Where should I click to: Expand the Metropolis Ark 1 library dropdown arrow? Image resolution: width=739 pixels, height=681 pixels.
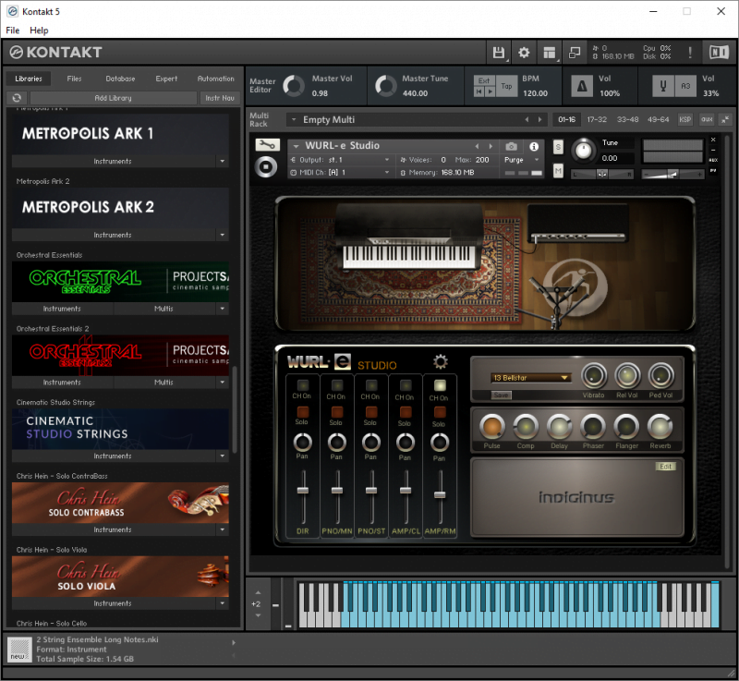223,161
